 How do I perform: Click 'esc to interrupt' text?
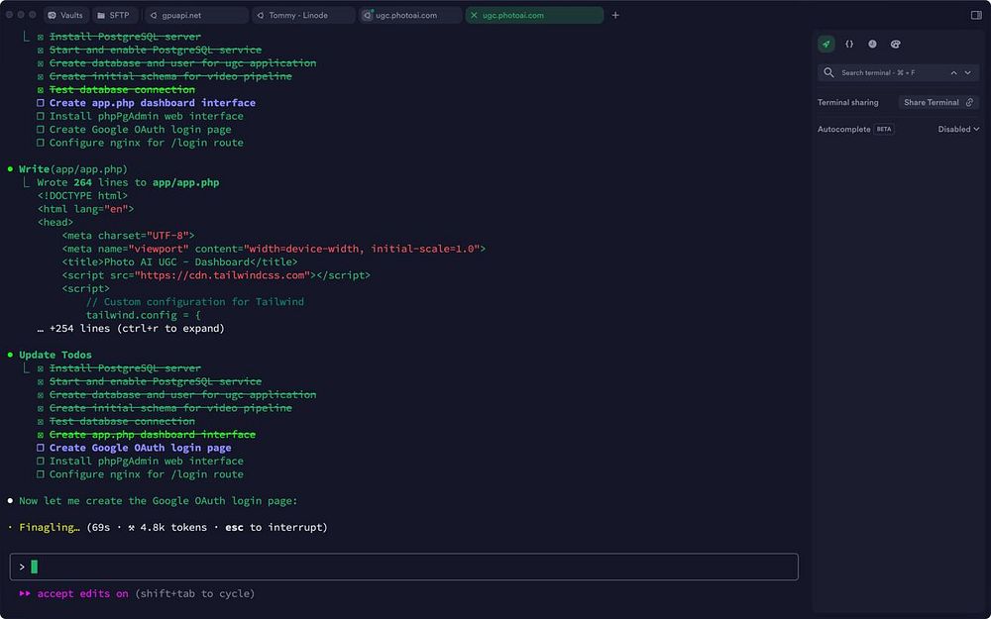274,528
